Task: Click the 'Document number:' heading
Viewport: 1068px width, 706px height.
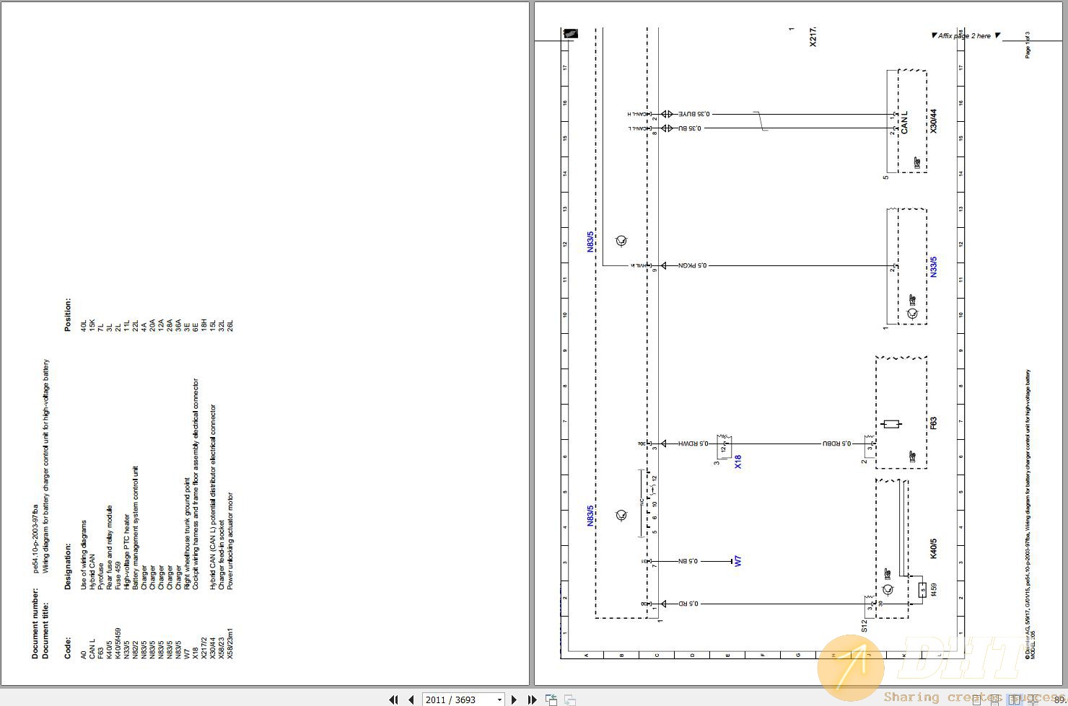Action: (x=36, y=623)
